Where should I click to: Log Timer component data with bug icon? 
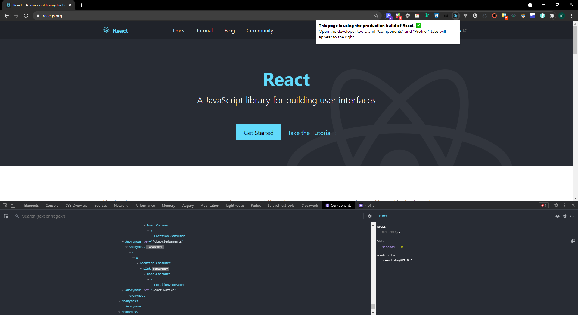coord(565,216)
